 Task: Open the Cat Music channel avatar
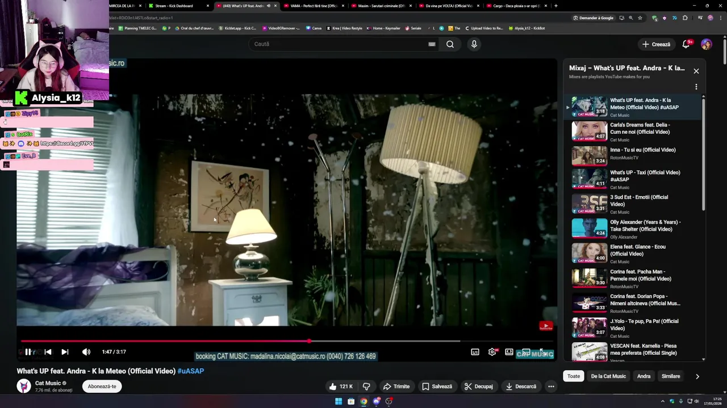24,386
